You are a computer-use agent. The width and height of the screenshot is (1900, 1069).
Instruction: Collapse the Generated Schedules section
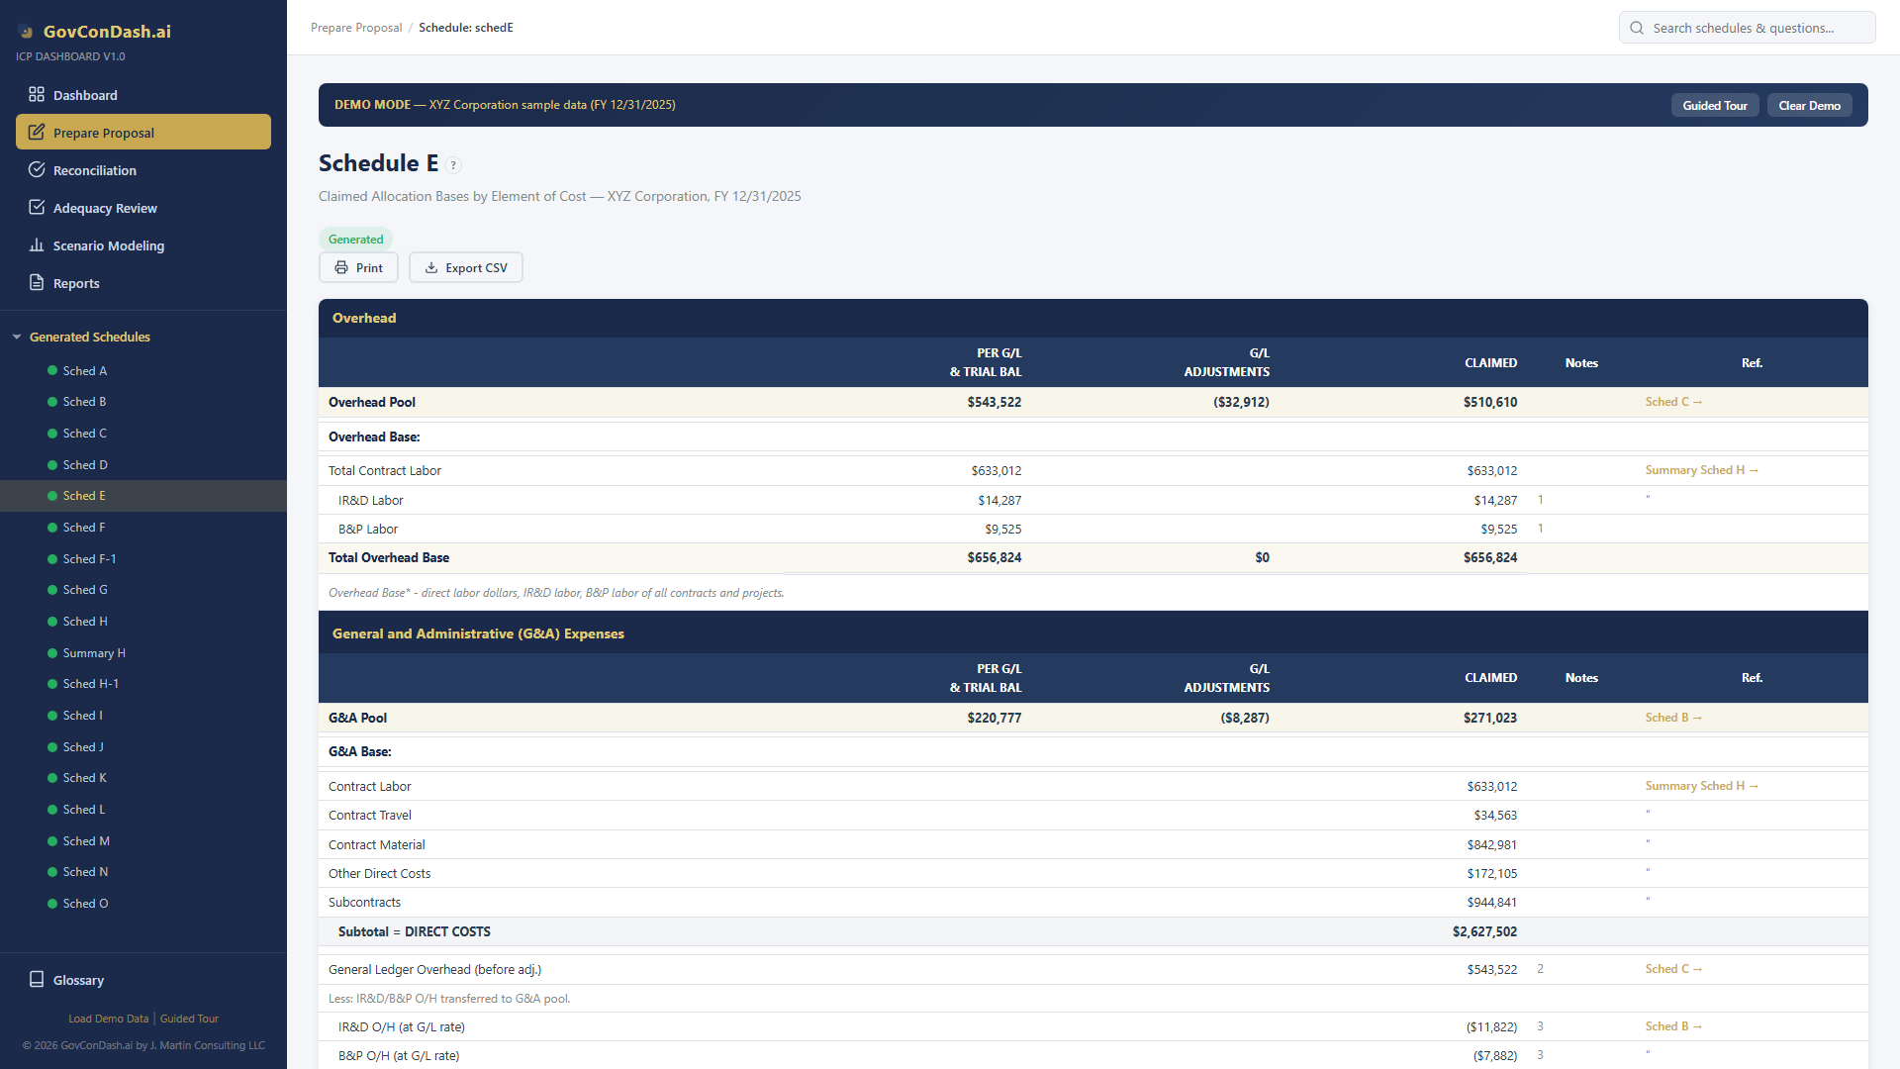tap(17, 337)
